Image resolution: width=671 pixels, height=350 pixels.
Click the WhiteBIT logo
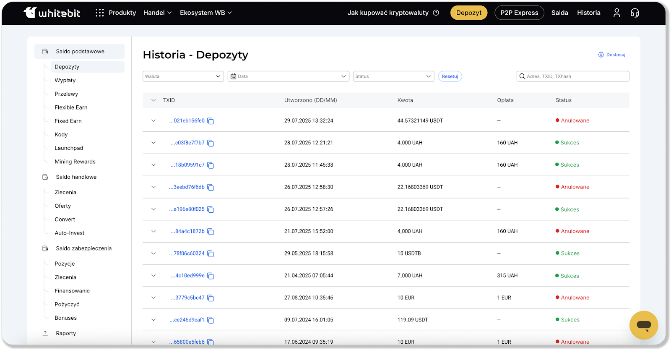(x=52, y=13)
